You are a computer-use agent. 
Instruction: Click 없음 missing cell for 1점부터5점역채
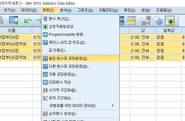click(169, 57)
